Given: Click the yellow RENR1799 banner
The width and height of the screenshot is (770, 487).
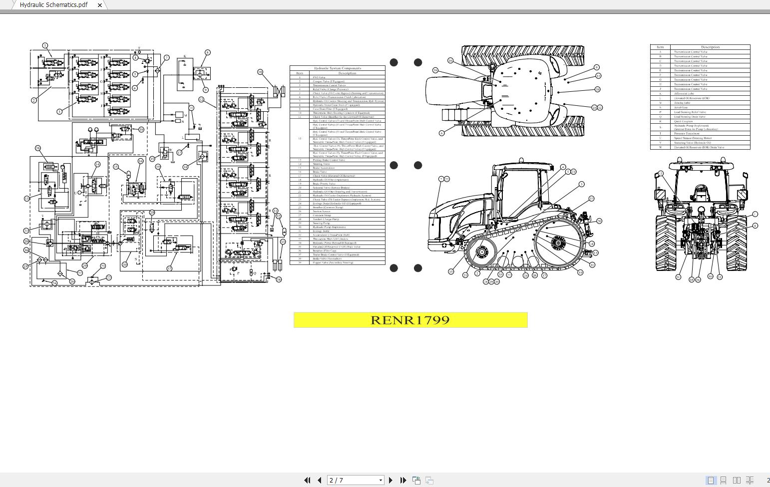Looking at the screenshot, I should [x=410, y=320].
